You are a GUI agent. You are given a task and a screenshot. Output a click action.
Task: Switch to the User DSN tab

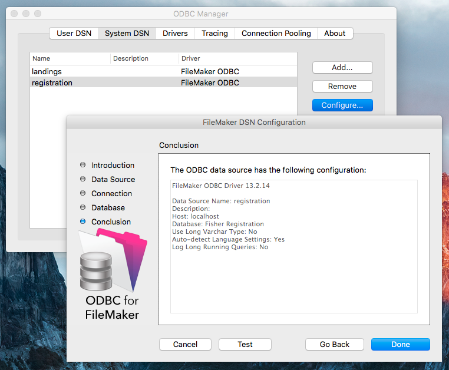pos(74,33)
